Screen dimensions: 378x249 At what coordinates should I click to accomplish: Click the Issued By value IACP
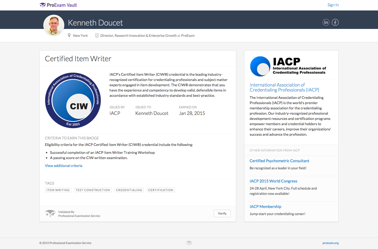[x=115, y=113]
